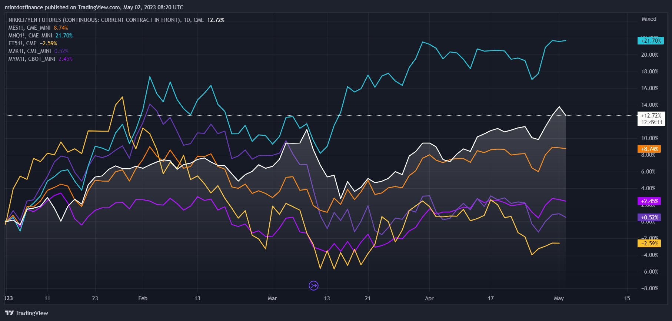Click the Apr date on the time axis
The height and width of the screenshot is (321, 672).
click(429, 298)
